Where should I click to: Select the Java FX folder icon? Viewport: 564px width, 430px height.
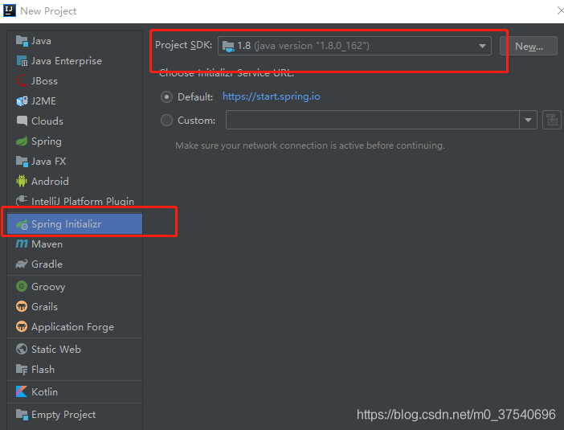22,162
